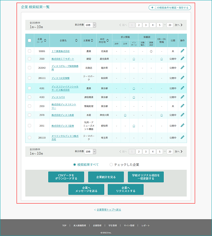The width and height of the screenshot is (212, 236).
Task: Check the box for company 285111
Action: tap(29, 78)
